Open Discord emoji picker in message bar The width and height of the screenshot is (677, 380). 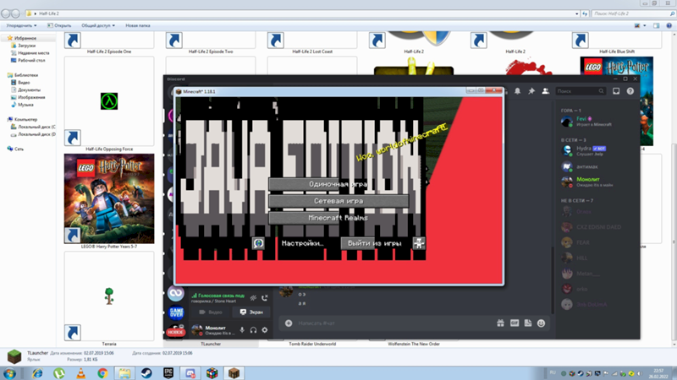[542, 323]
